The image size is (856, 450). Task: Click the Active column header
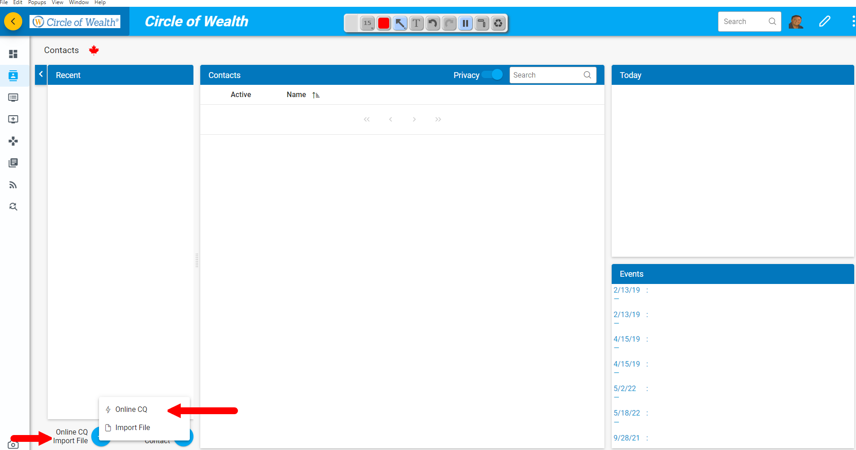(x=241, y=94)
